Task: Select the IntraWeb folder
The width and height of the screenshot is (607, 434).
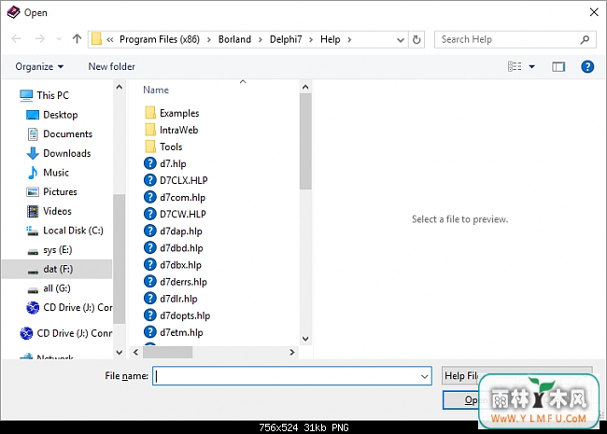Action: pos(178,130)
